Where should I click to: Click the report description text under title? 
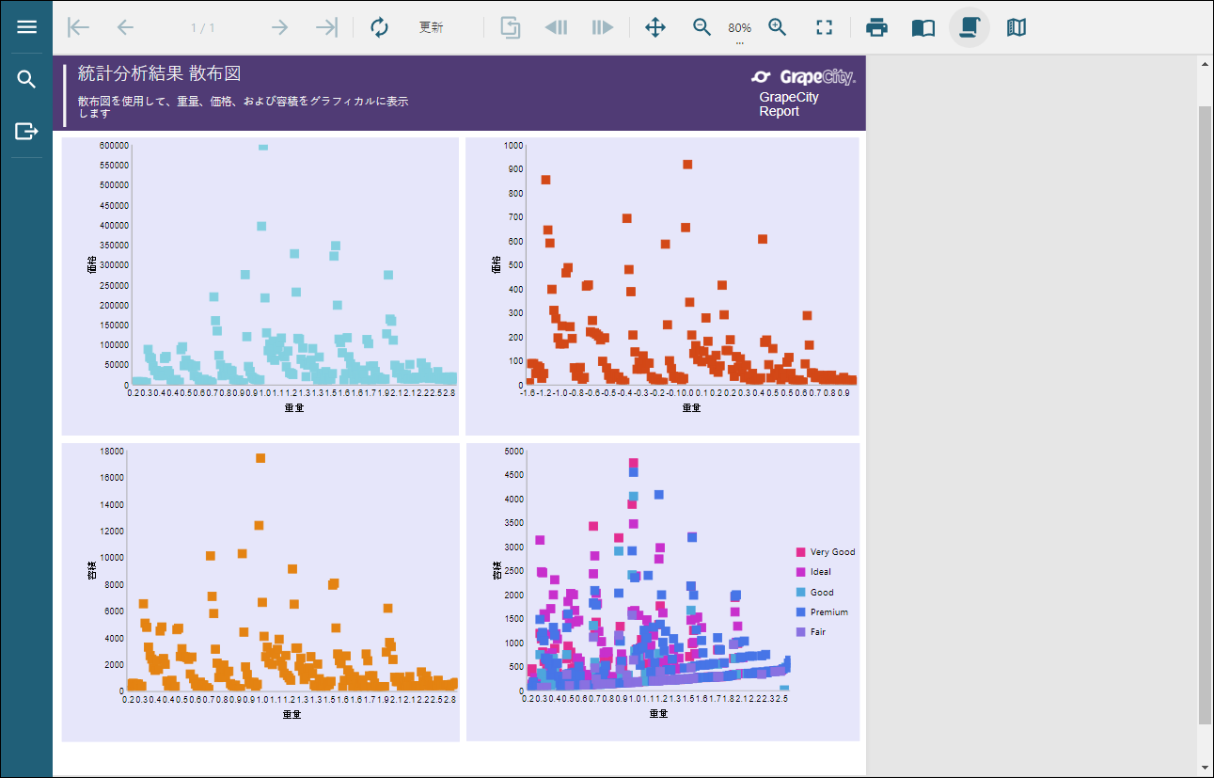pos(243,107)
